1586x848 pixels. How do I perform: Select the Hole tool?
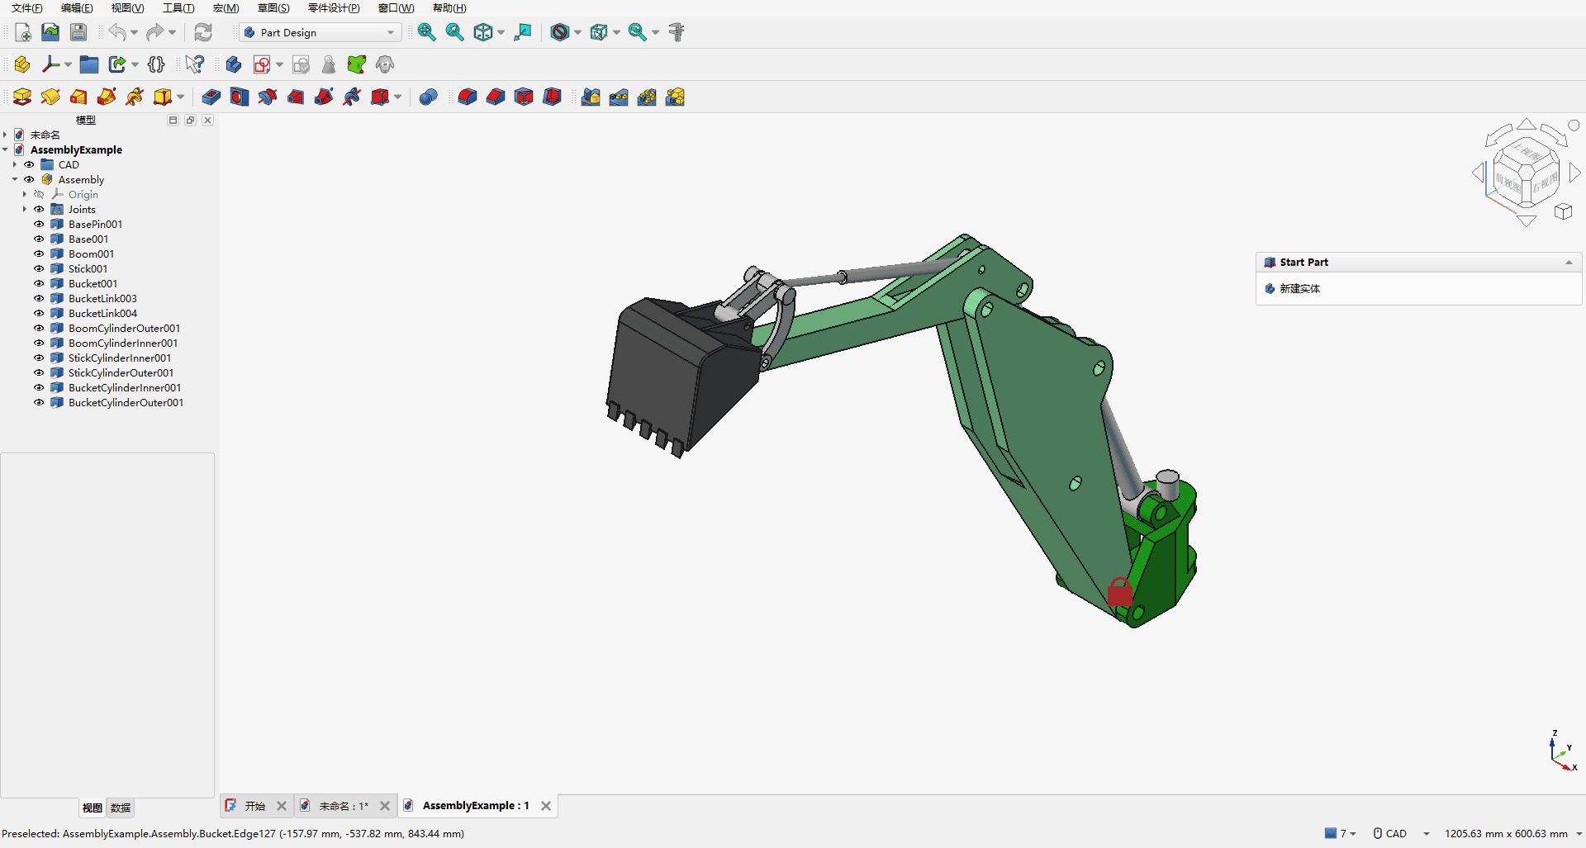240,97
